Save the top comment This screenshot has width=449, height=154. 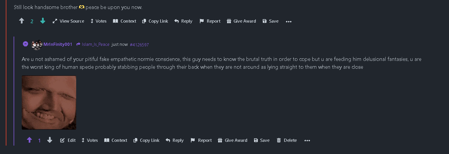[270, 21]
